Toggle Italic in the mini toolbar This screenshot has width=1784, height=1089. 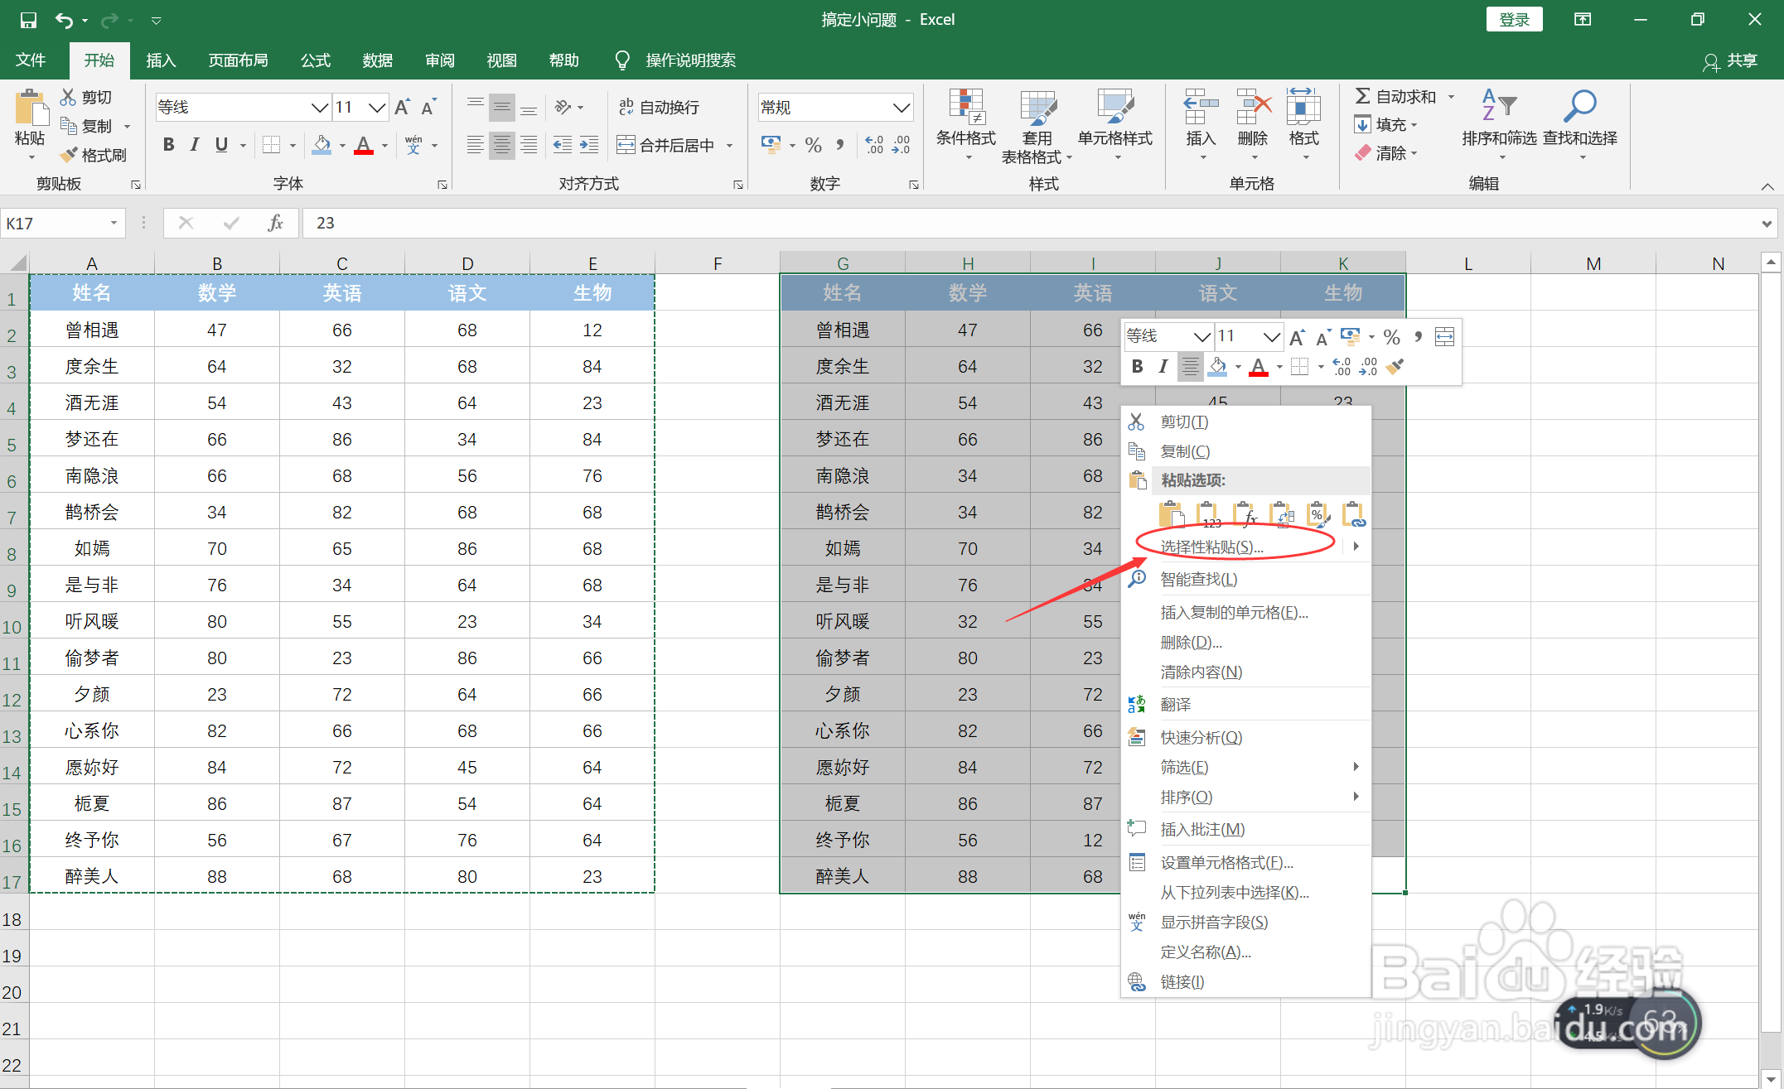[1163, 366]
